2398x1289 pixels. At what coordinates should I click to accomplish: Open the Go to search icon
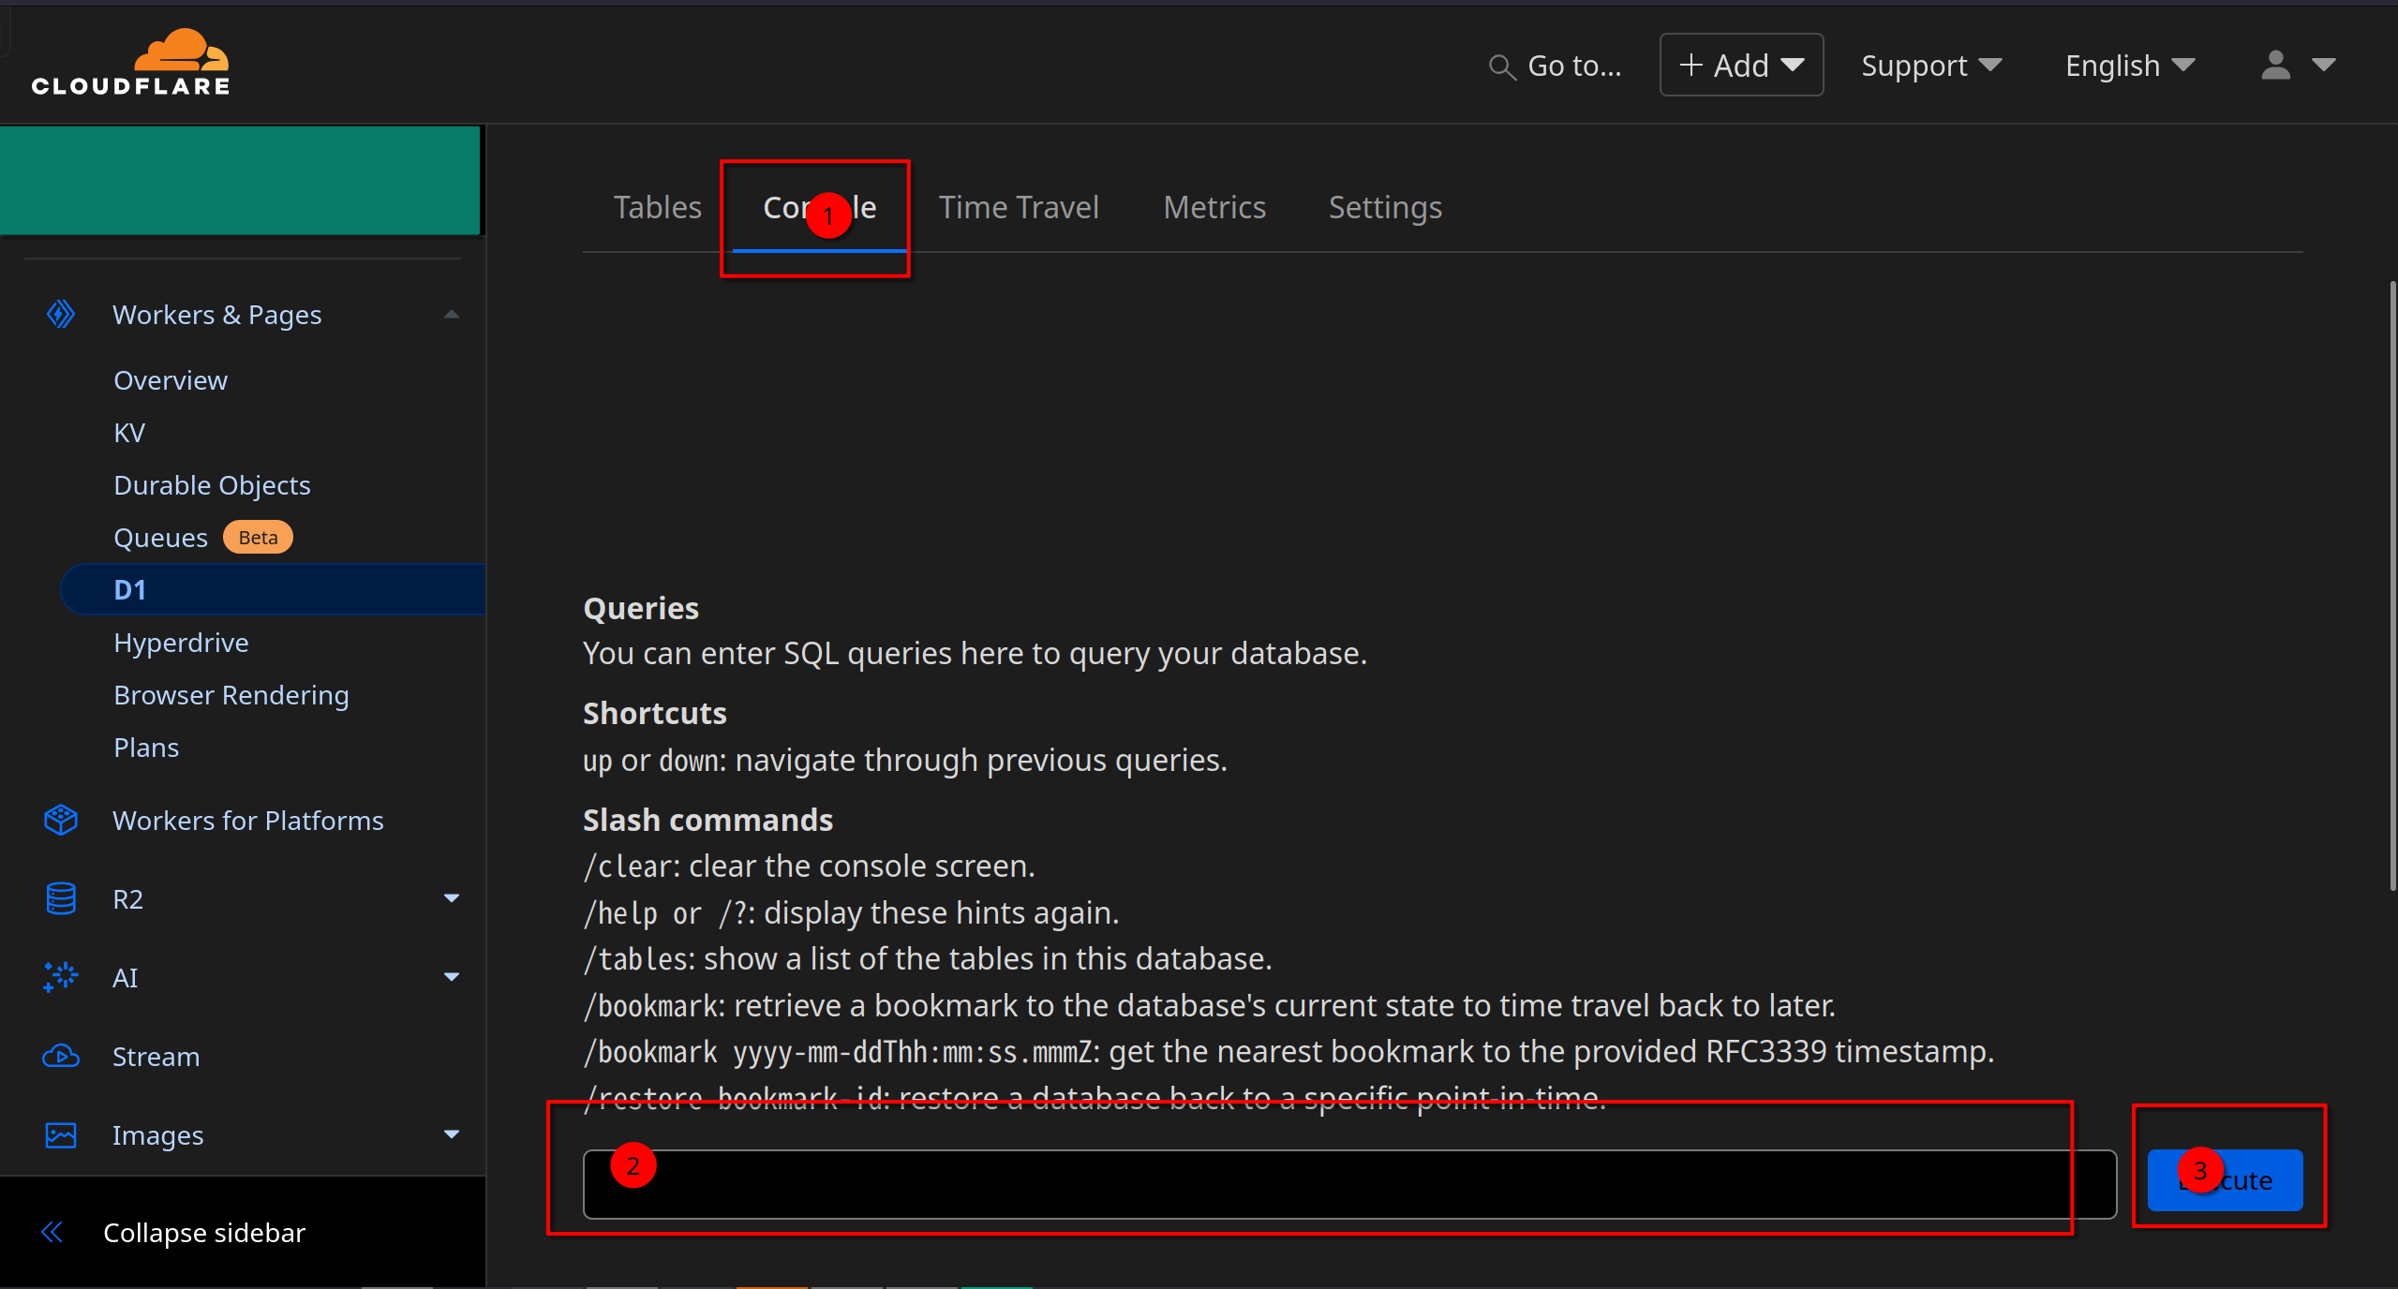point(1502,67)
